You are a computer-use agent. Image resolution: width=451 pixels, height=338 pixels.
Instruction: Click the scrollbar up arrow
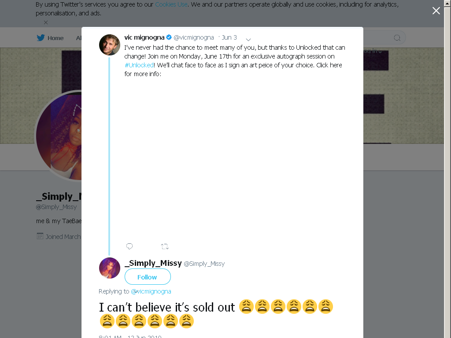[x=447, y=3]
